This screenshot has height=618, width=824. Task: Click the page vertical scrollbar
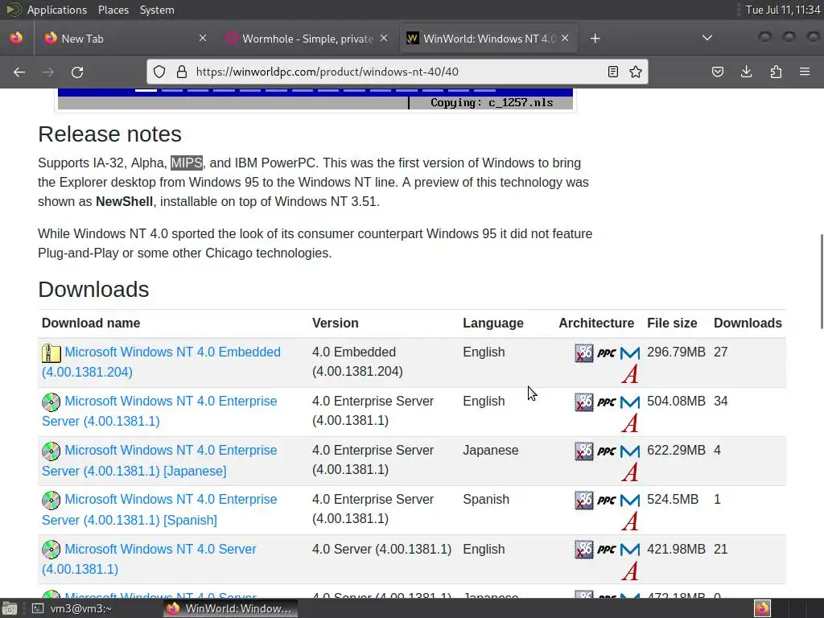[x=821, y=281]
